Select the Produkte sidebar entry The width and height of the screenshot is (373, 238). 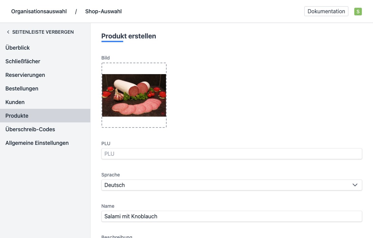click(17, 116)
